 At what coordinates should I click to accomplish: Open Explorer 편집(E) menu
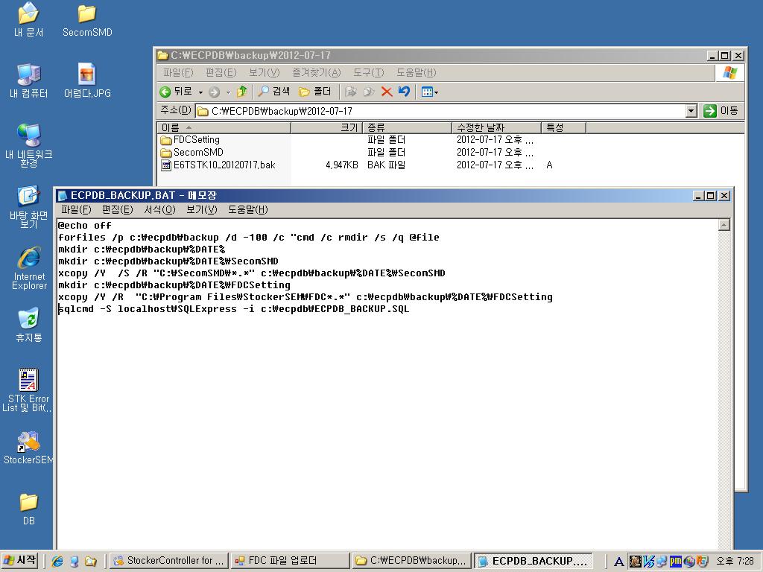(221, 72)
